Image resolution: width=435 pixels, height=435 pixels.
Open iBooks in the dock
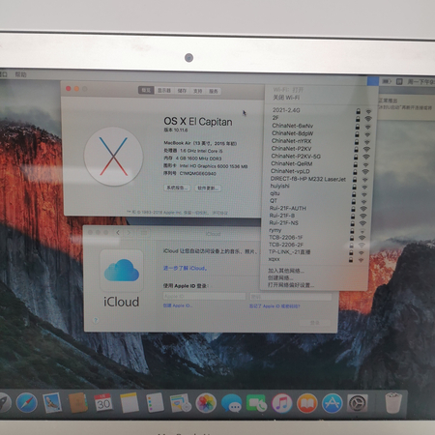pyautogui.click(x=307, y=403)
